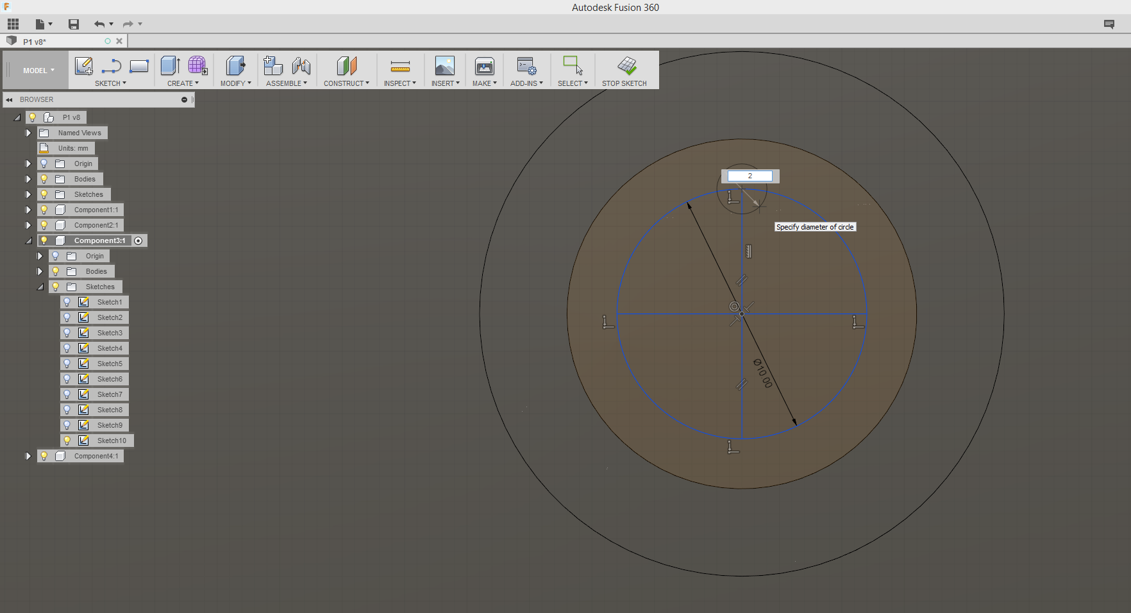Select the Create Sketch tool icon
1131x613 pixels.
tap(84, 66)
